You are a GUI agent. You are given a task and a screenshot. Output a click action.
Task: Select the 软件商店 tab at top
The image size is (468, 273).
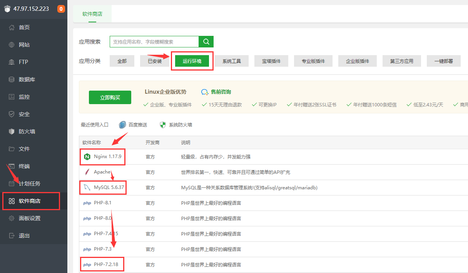pyautogui.click(x=92, y=14)
